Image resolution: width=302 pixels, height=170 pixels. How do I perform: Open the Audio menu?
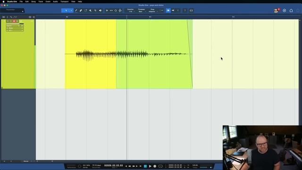tap(55, 1)
